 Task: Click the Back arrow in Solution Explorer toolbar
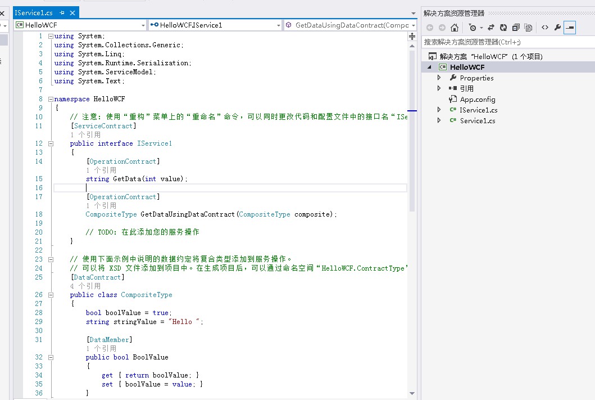[430, 28]
